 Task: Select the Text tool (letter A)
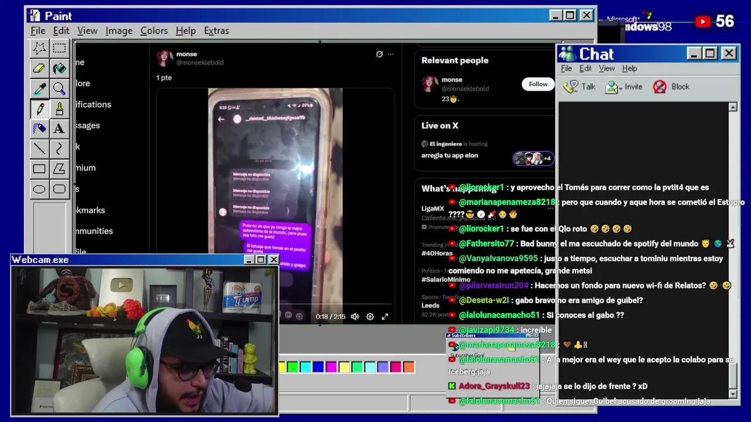[59, 129]
